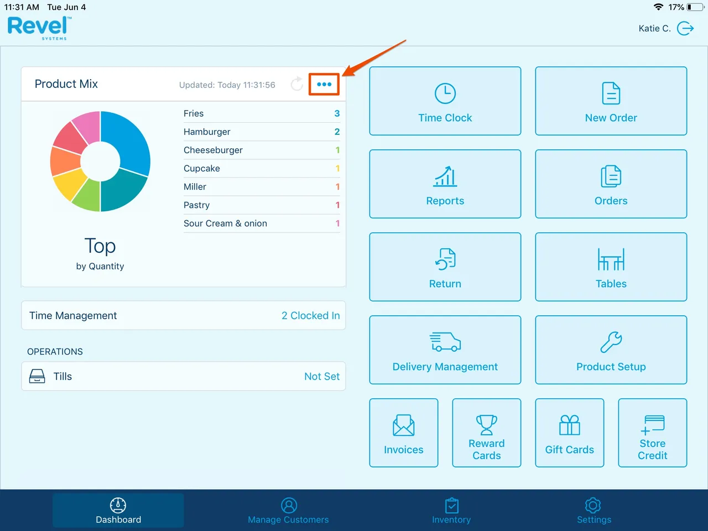Tap the 'Updated: Today 11:31:56' timestamp
This screenshot has height=531, width=708.
click(x=227, y=85)
